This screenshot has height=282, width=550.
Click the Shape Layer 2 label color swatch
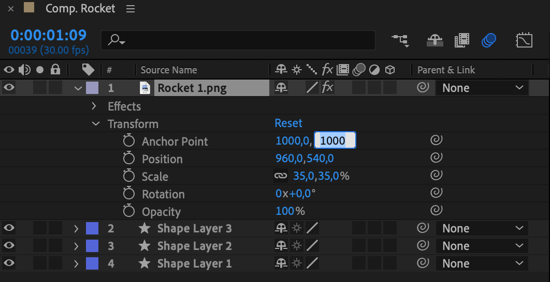coord(92,246)
